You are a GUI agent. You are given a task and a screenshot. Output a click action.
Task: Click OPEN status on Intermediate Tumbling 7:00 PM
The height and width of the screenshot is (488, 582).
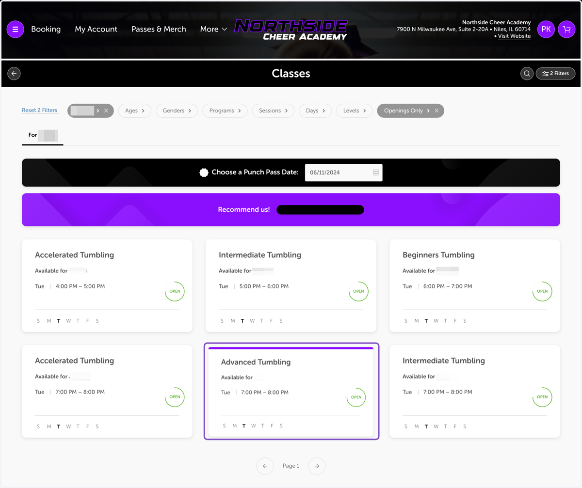tap(542, 397)
